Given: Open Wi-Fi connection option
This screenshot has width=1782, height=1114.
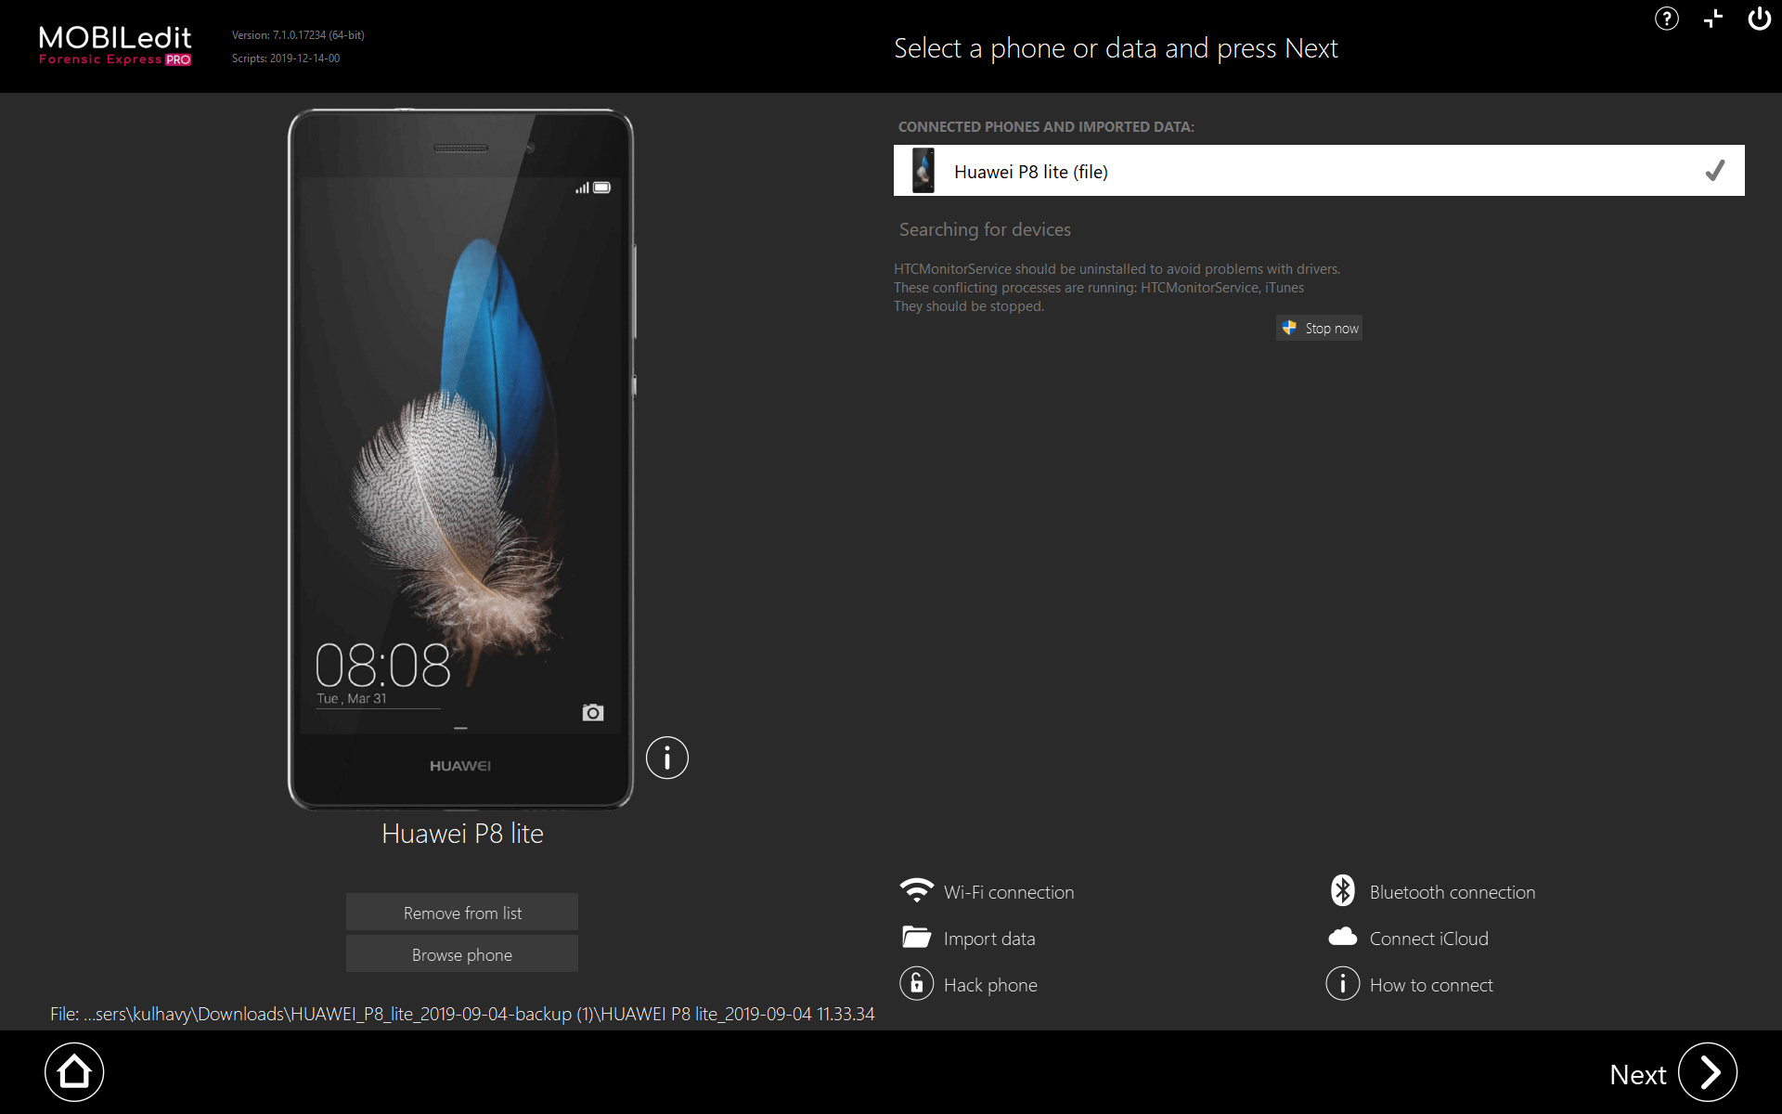Looking at the screenshot, I should click(x=1008, y=892).
